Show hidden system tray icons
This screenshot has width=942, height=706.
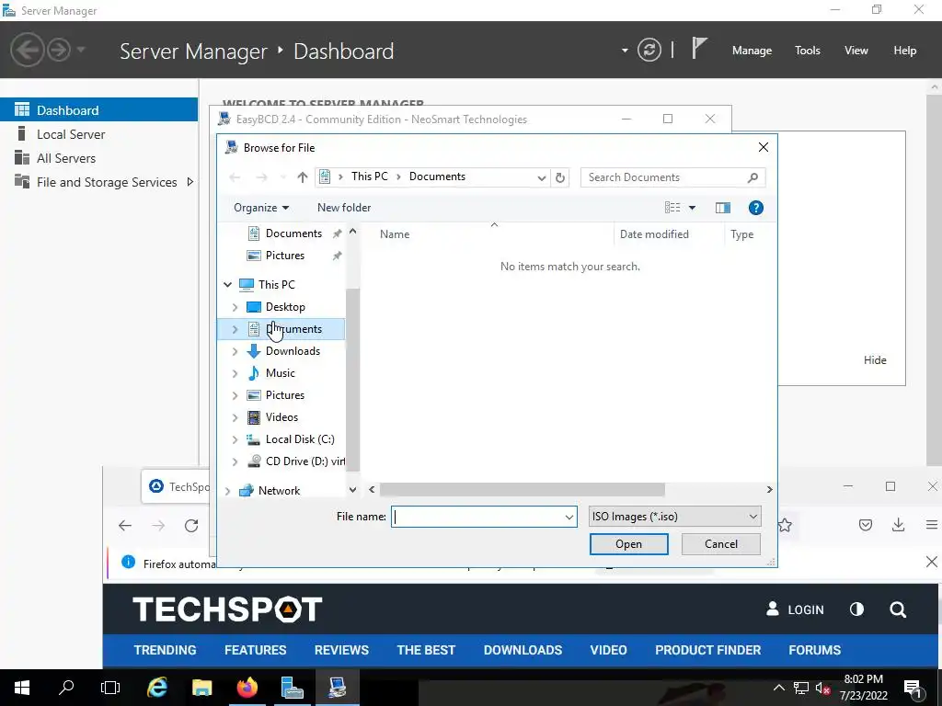(x=778, y=688)
